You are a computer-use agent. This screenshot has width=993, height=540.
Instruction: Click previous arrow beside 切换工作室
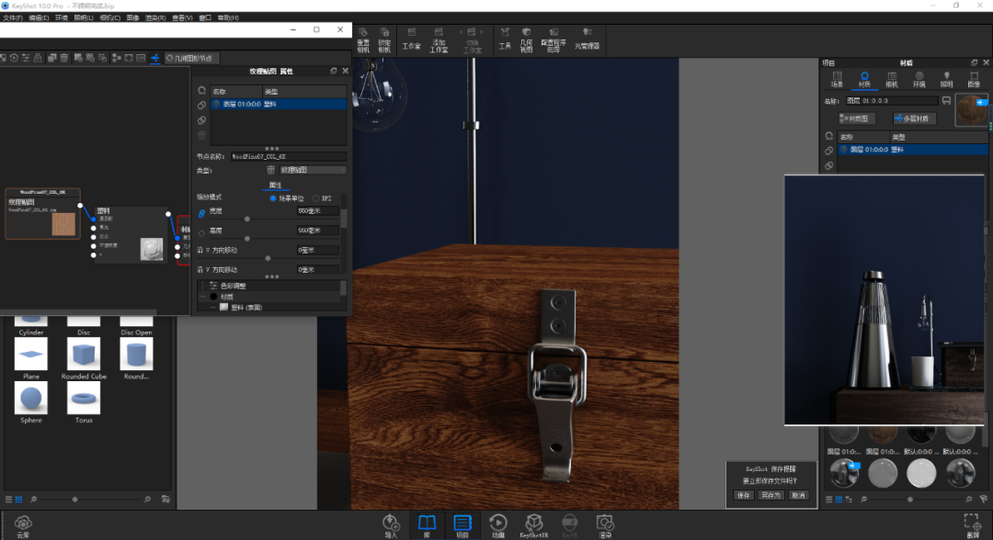461,31
